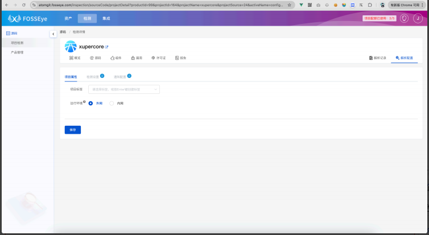The width and height of the screenshot is (429, 235).
Task: Switch to the 检测设置 sub-tab
Action: point(93,77)
